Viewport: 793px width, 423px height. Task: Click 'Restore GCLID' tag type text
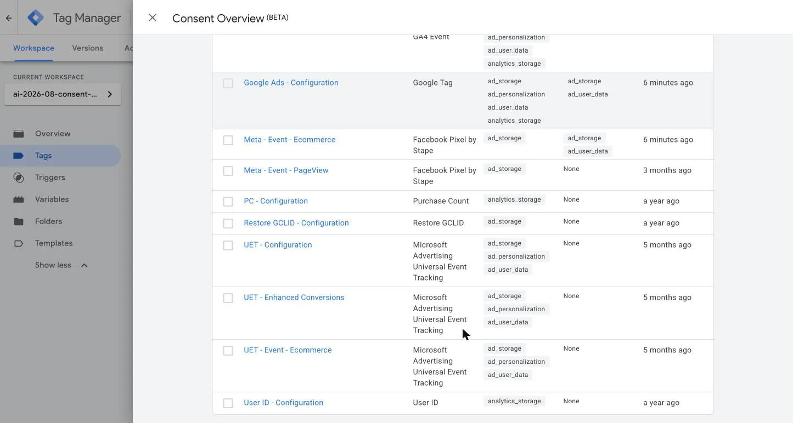438,223
